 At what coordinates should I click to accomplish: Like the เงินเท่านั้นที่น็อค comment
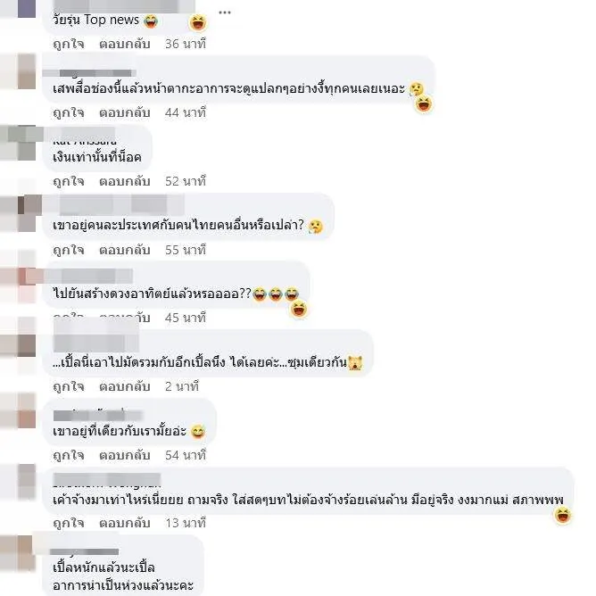(69, 181)
